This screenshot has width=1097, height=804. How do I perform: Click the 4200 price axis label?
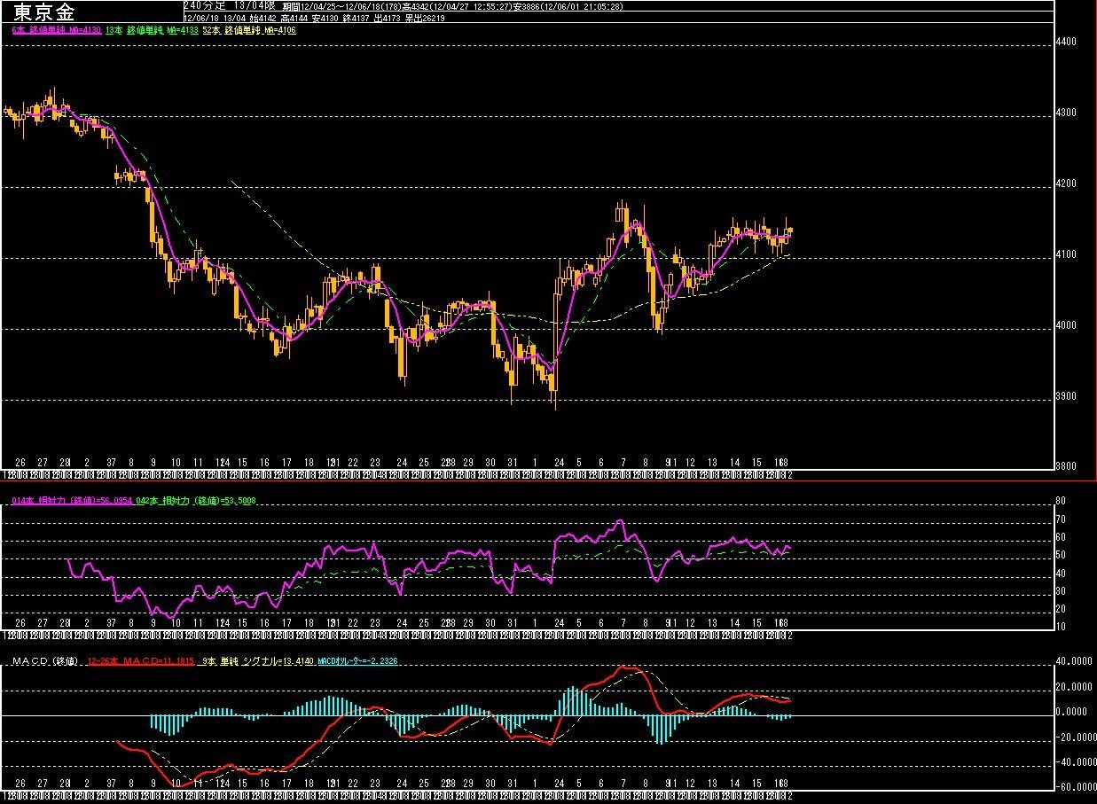click(1068, 183)
